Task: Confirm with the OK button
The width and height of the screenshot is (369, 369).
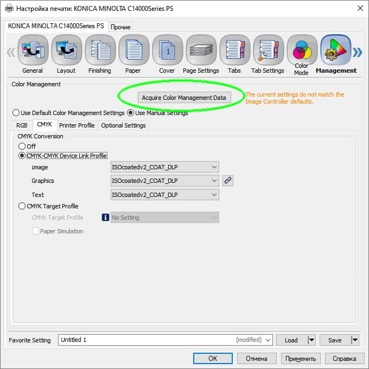Action: (213, 358)
